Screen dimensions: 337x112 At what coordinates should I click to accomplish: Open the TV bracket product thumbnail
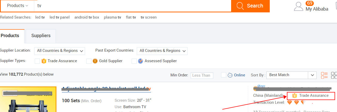coord(28,99)
